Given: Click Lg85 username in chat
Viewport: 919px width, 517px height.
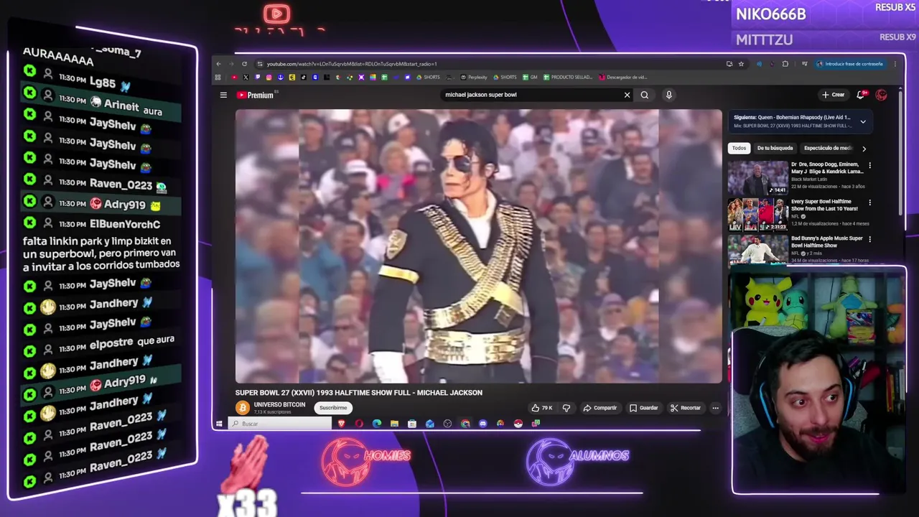Looking at the screenshot, I should click(103, 83).
